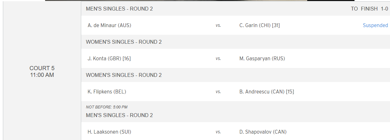Select player B. Andreescu (CAN) [15]
Screen dimensions: 390x140
point(267,92)
